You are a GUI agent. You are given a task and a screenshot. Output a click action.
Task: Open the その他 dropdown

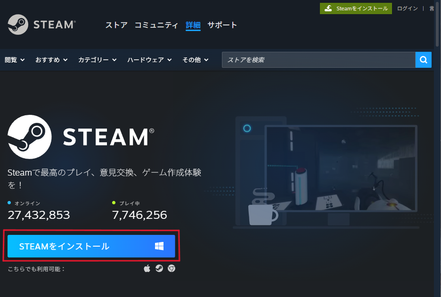point(195,60)
